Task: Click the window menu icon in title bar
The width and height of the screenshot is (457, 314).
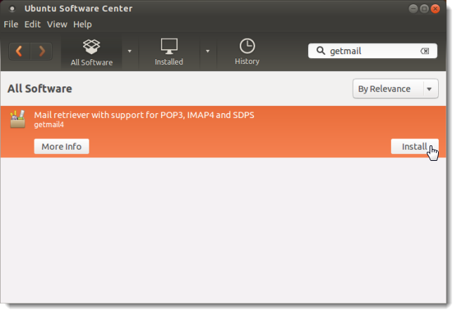Action: (x=12, y=8)
